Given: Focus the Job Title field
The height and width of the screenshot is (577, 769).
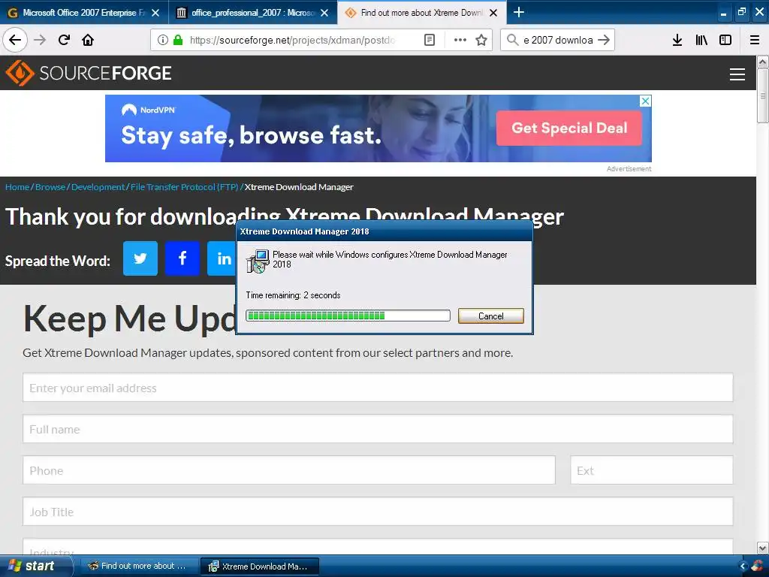Looking at the screenshot, I should (x=378, y=511).
